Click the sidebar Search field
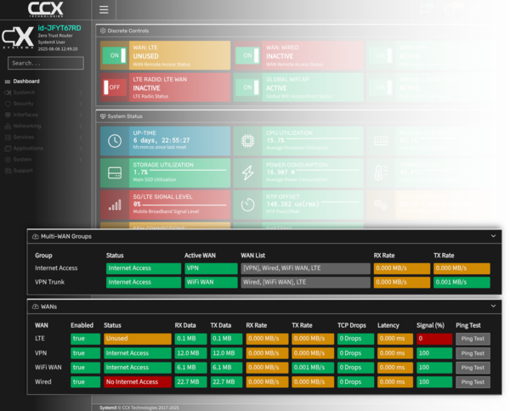This screenshot has width=510, height=411. 47,63
